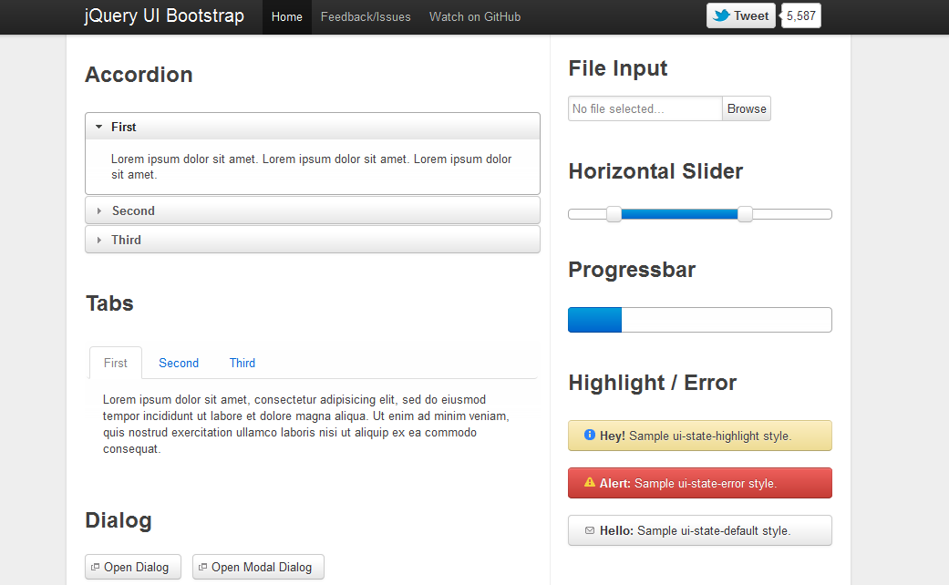Click the right handle of horizontal slider
This screenshot has width=949, height=585.
coord(745,214)
